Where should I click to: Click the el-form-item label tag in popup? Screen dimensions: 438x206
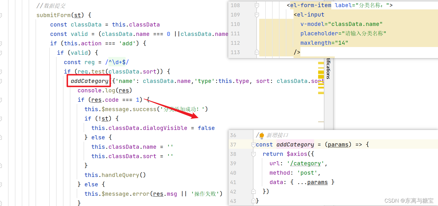[x=340, y=5]
